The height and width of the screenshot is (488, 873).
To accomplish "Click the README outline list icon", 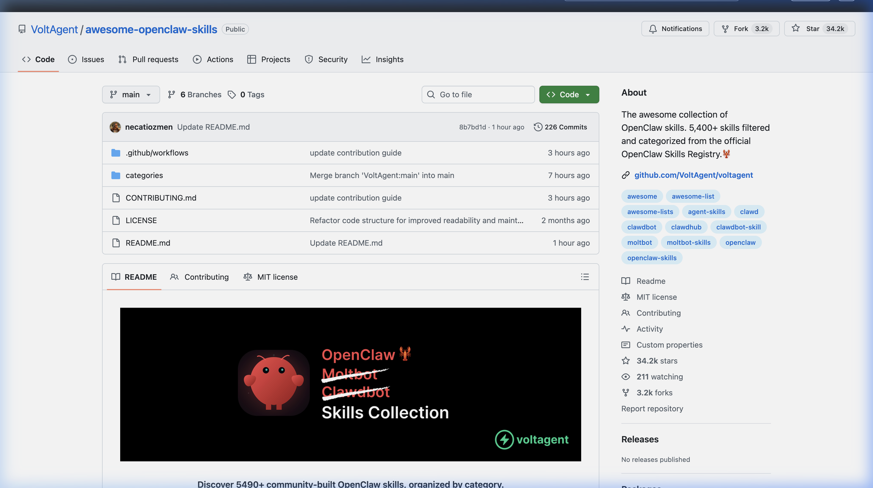I will click(584, 277).
